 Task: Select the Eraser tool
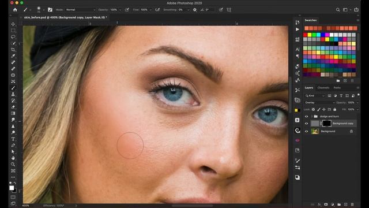(13, 107)
